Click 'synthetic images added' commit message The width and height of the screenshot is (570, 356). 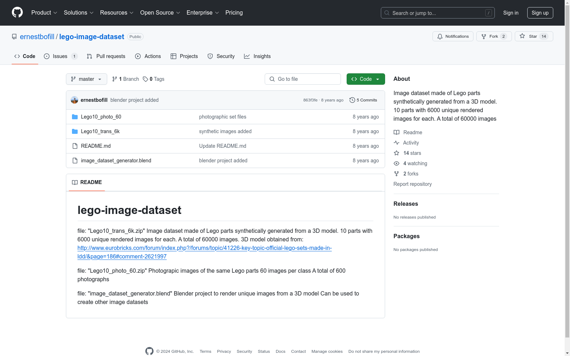(225, 131)
